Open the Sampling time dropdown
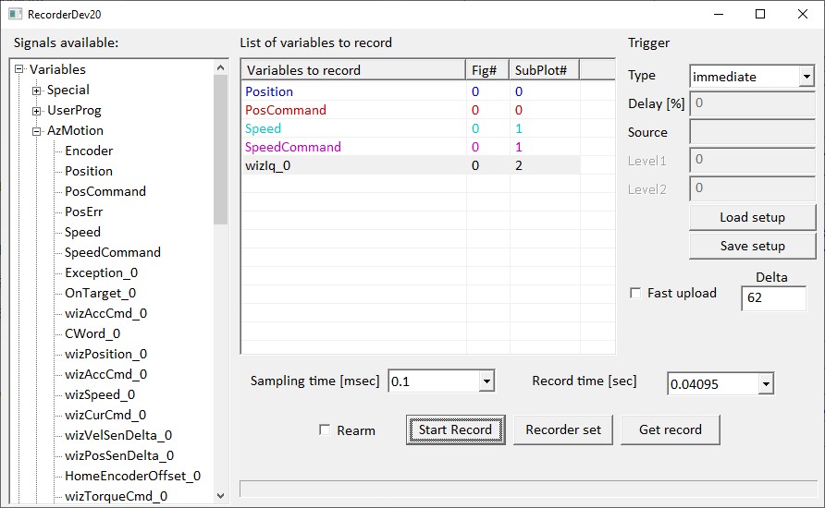This screenshot has width=825, height=508. point(486,381)
